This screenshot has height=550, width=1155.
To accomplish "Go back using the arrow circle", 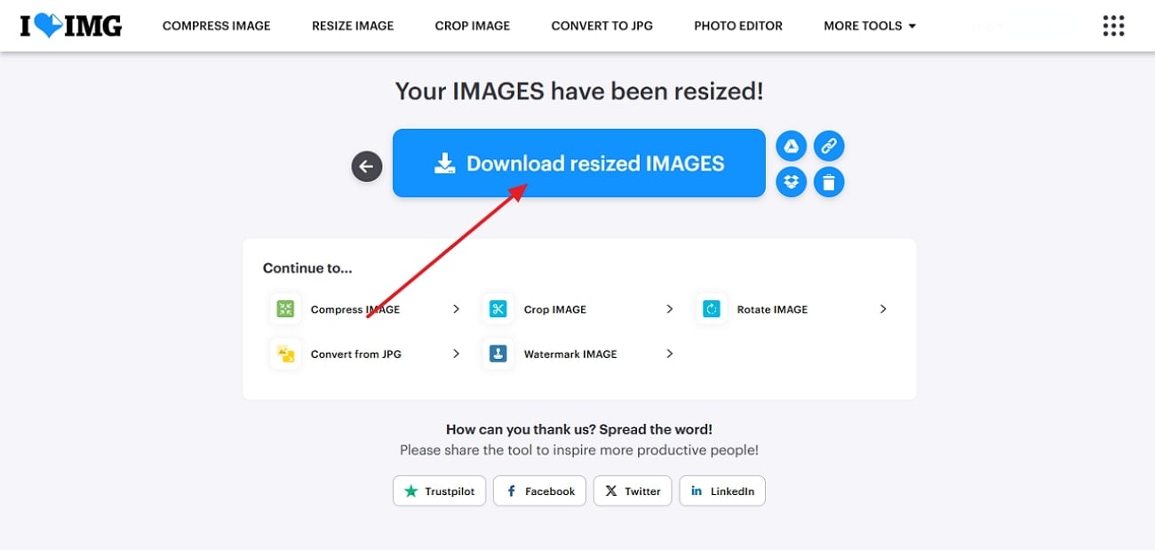I will click(367, 166).
